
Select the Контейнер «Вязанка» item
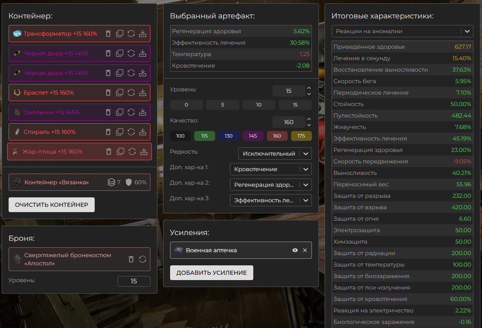click(56, 182)
